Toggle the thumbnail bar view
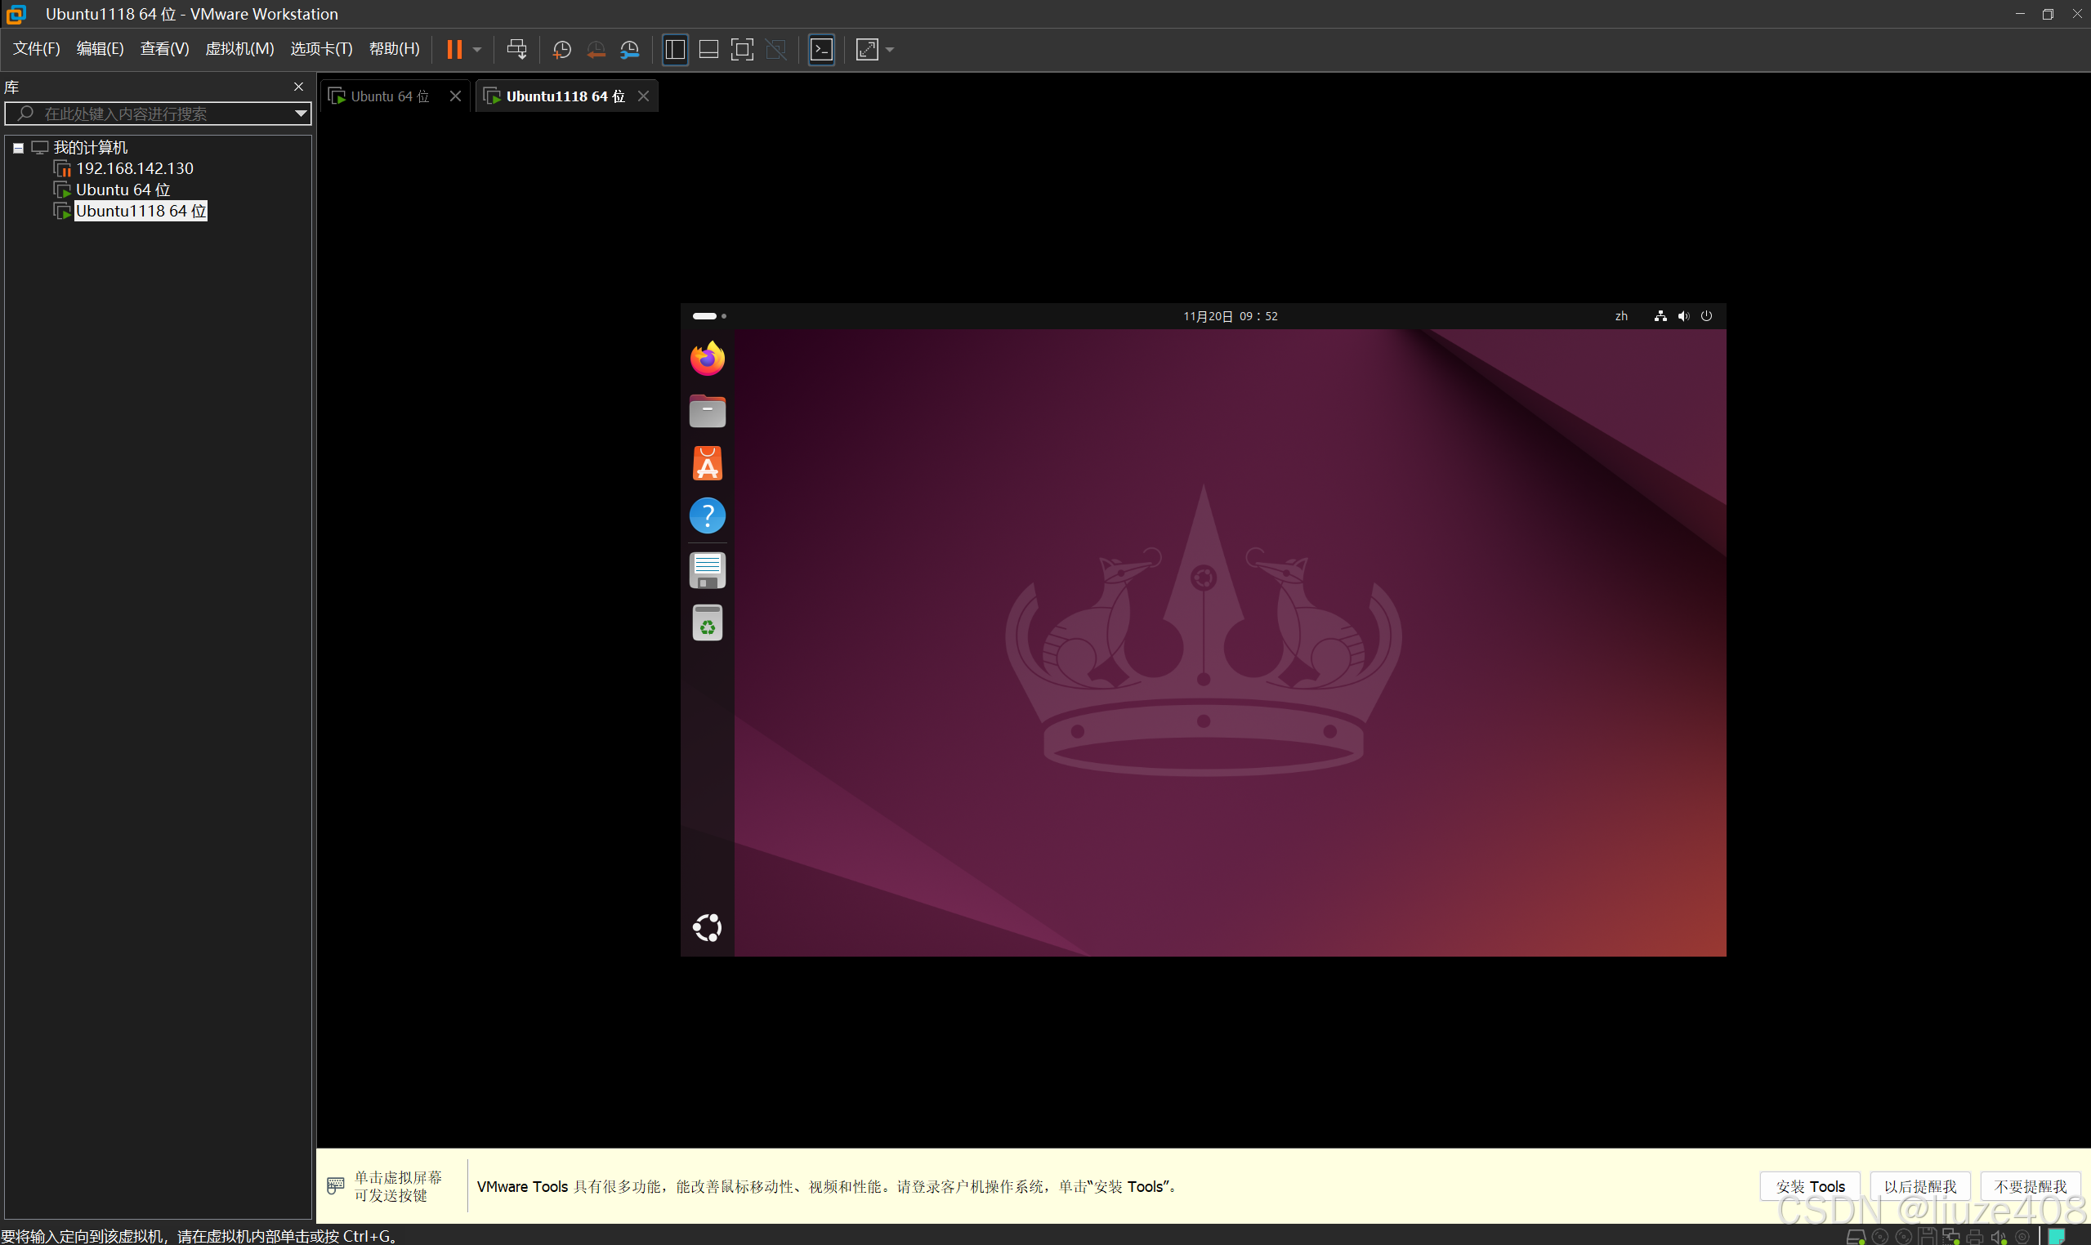This screenshot has height=1245, width=2091. (708, 50)
